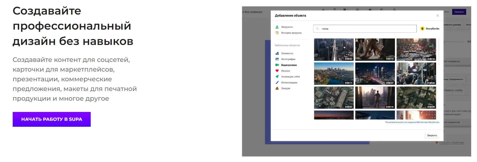Select the Фотографии picture icon
Screen dimensions: 477x162
point(277,59)
